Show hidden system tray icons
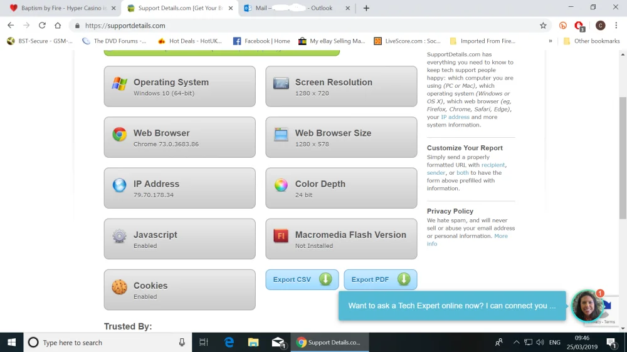The image size is (627, 352). [516, 343]
